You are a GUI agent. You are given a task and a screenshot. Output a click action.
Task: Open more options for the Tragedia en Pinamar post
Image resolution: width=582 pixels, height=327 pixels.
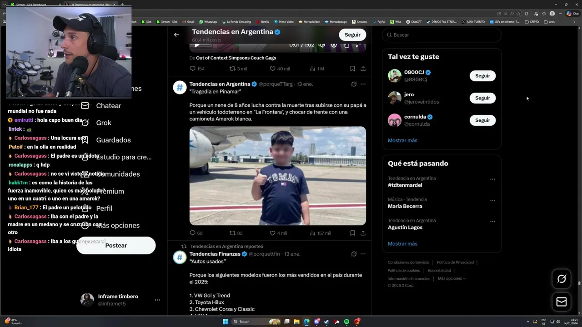point(363,84)
